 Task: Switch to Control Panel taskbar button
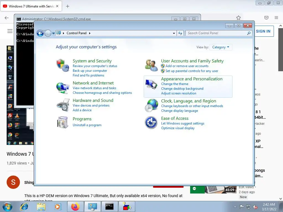92,206
